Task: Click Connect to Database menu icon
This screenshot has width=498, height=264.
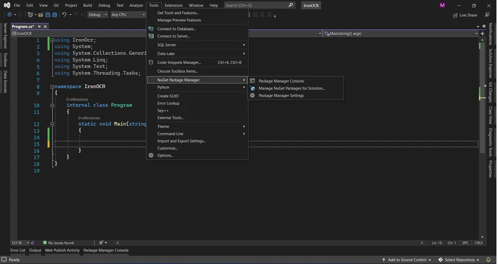Action: 151,29
